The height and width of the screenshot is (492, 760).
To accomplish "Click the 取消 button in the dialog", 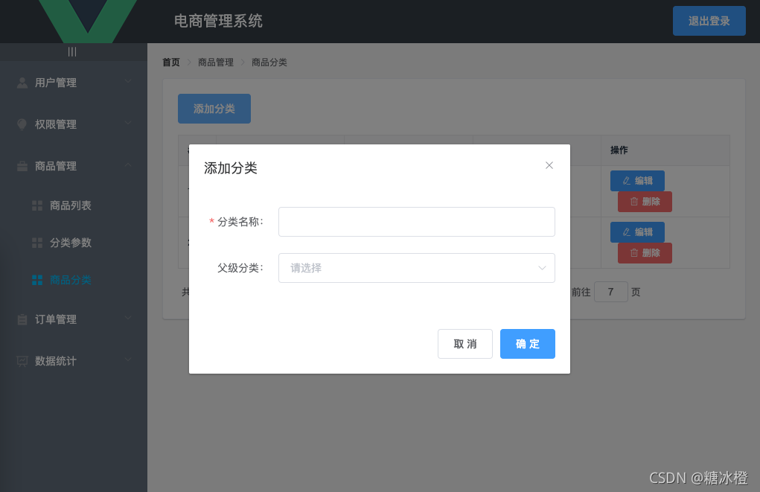I will 464,344.
